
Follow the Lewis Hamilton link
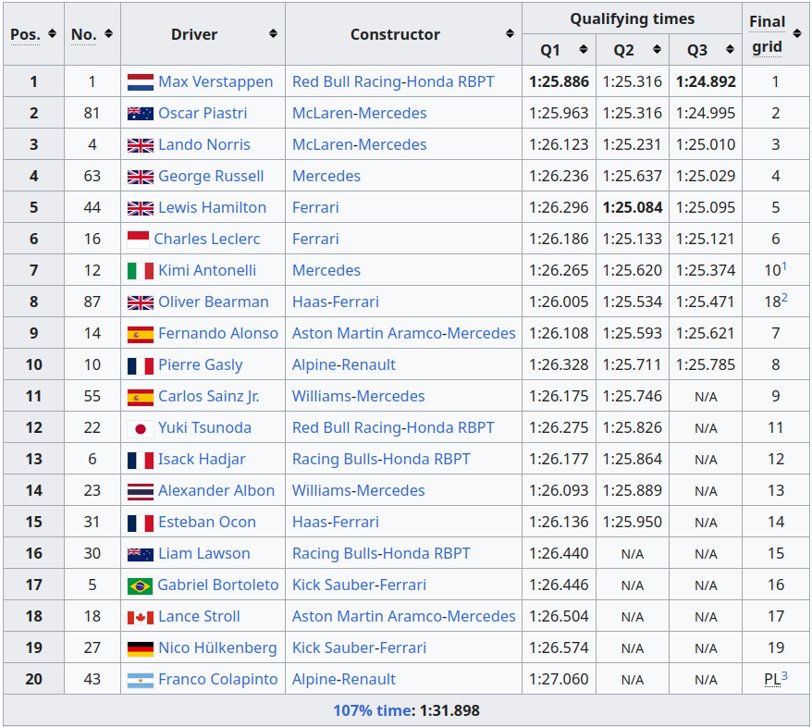pos(213,207)
